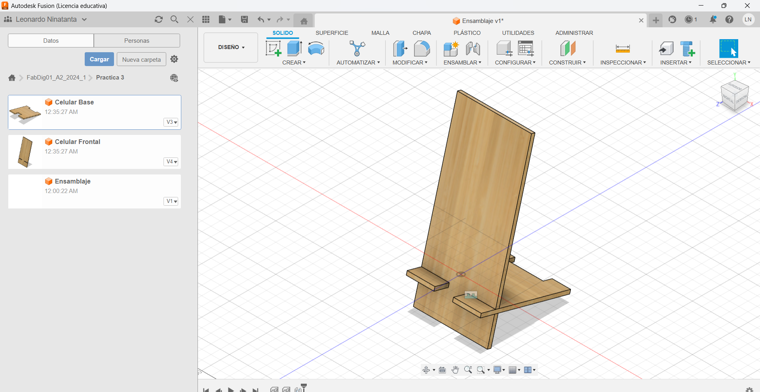Click the Redo arrow
The height and width of the screenshot is (392, 760).
pyautogui.click(x=280, y=19)
